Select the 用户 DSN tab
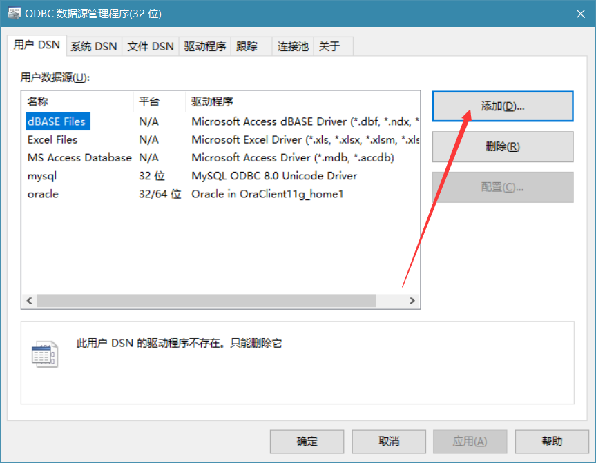 (36, 44)
